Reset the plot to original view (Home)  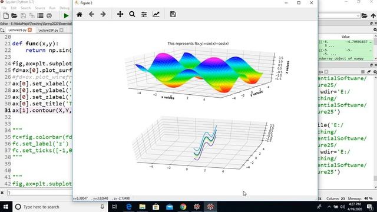tap(80, 14)
